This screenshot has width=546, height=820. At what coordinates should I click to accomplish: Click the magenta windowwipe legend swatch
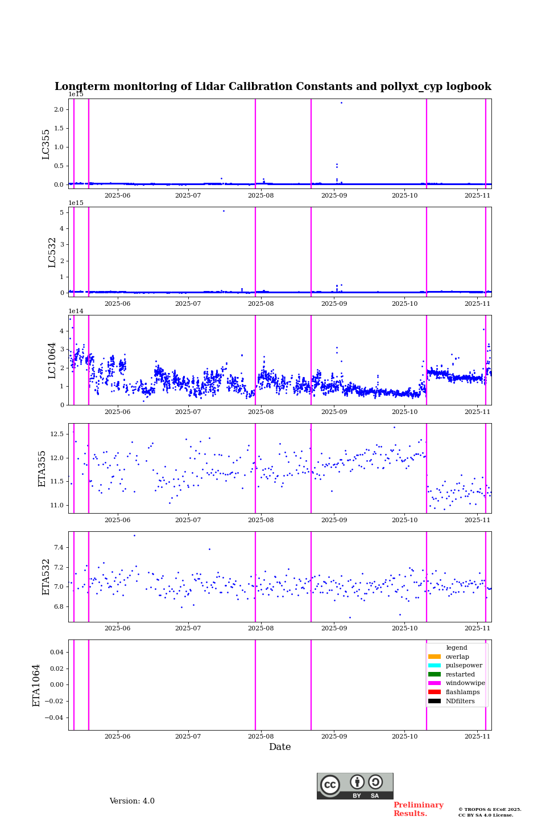coord(434,683)
